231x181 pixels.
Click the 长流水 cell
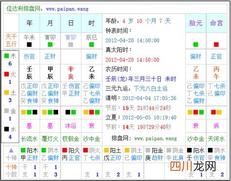coord(29,139)
